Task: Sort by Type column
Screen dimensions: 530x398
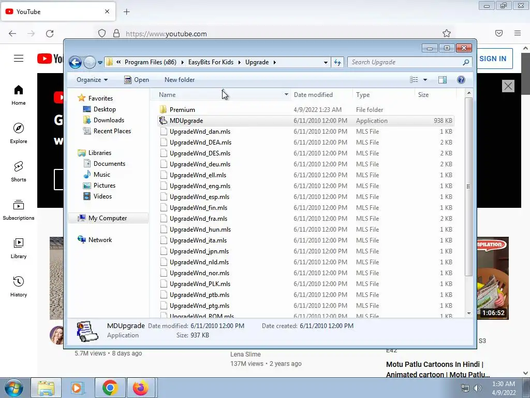Action: [384, 95]
